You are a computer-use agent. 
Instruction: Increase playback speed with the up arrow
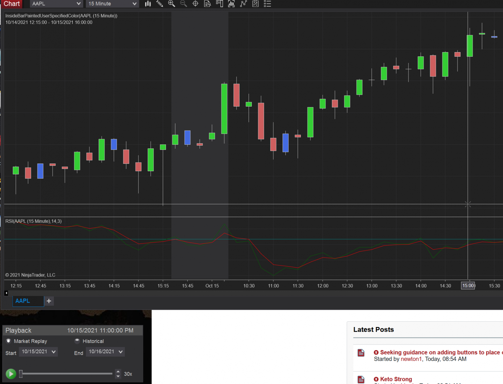click(x=118, y=372)
